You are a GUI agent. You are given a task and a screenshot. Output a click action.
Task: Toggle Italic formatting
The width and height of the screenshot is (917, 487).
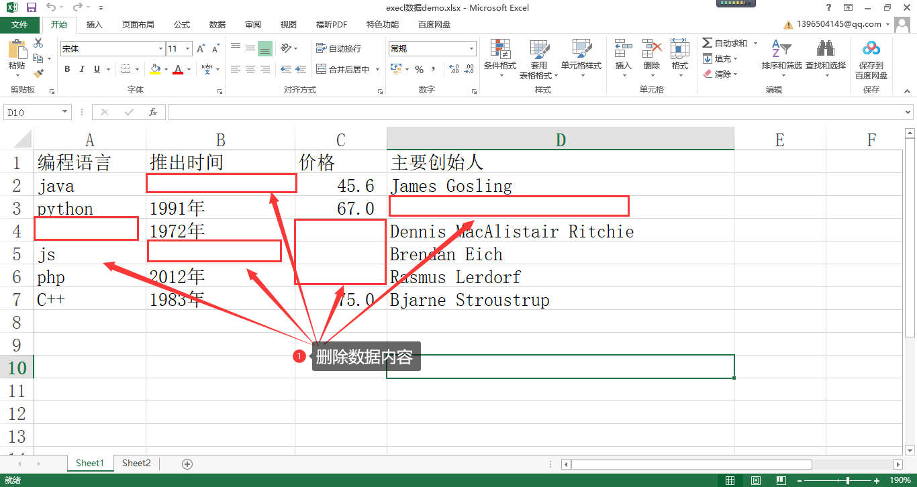click(82, 69)
